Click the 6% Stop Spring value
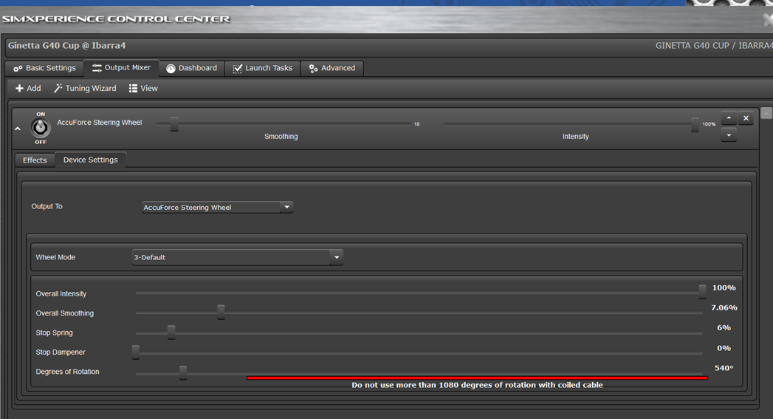This screenshot has width=773, height=419. click(724, 327)
